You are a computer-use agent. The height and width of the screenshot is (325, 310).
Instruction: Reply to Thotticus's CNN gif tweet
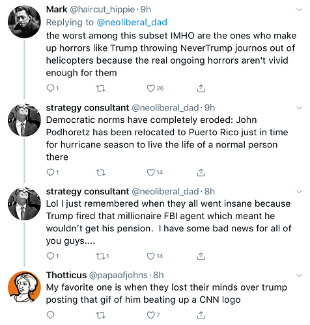(50, 315)
